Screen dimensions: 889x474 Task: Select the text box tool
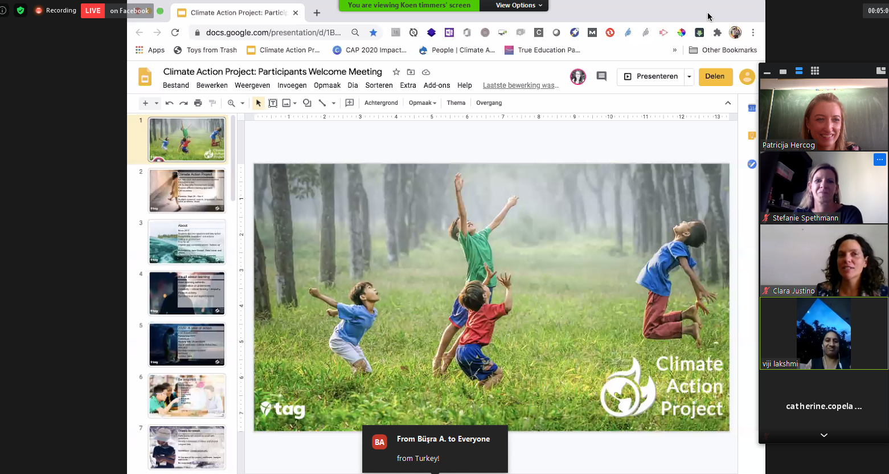point(273,103)
